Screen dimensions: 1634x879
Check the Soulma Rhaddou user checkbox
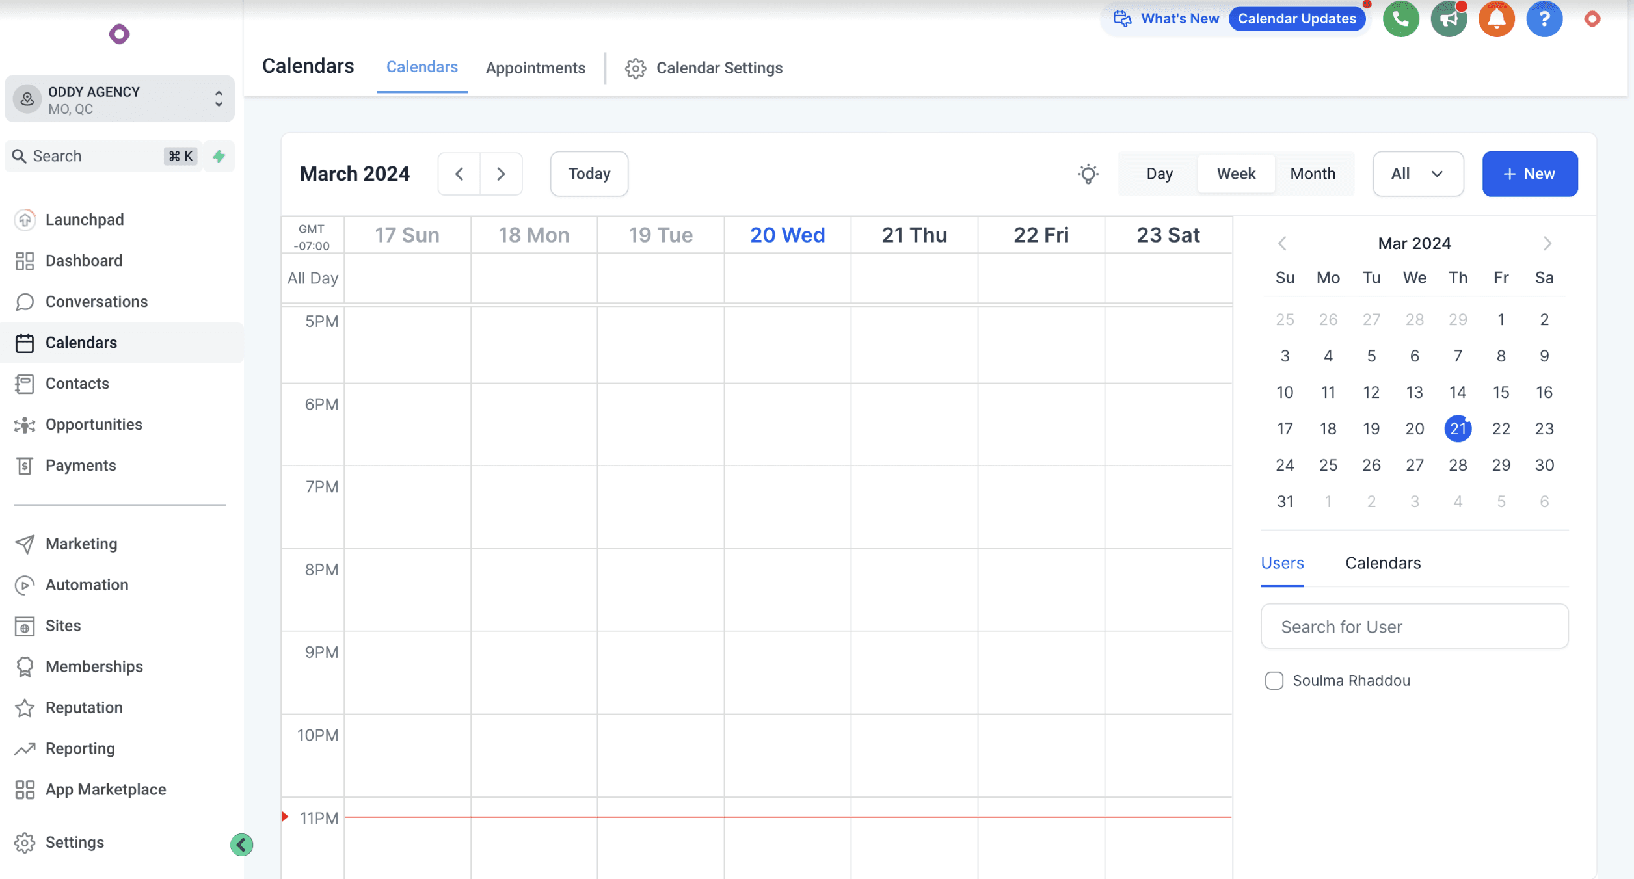point(1274,681)
